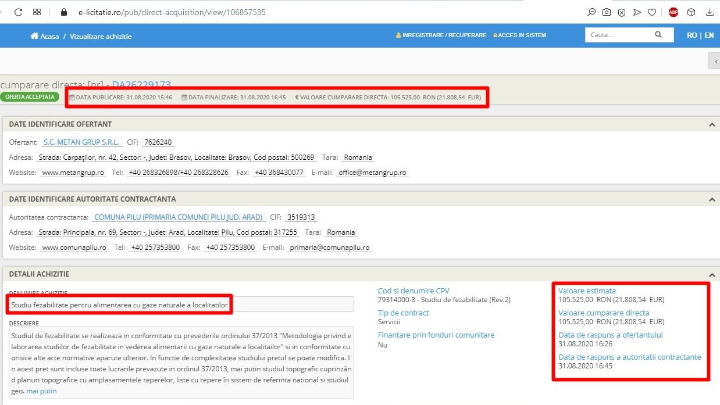Click the Oferta Acceptata status badge
The image size is (720, 405).
30,96
